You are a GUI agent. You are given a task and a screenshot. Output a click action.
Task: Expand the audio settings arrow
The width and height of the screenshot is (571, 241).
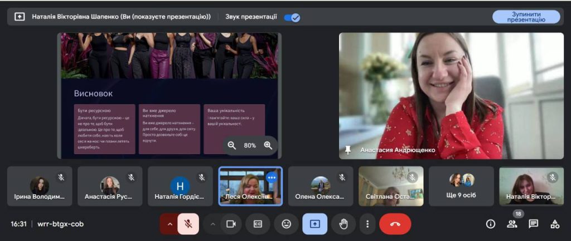click(x=169, y=224)
